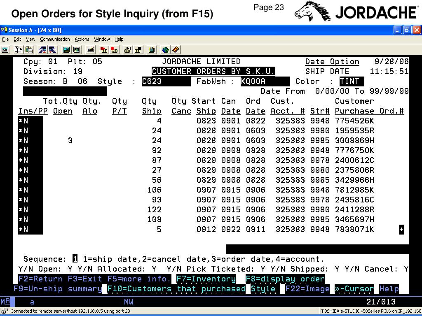
Task: Click the Ins/PP field for order 7754526K
Action: point(30,121)
